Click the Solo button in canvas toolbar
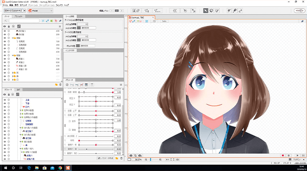 point(164,21)
